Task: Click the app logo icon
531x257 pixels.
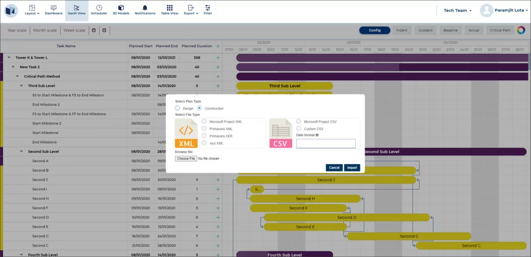Action: (x=11, y=10)
